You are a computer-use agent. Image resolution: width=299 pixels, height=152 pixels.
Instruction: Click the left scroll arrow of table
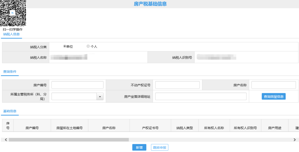pyautogui.click(x=6, y=140)
